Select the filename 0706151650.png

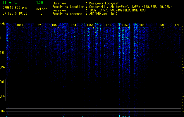coord(15,8)
